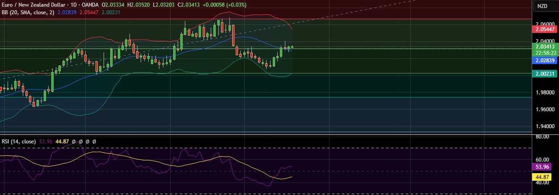Click the change value +0.00058 (+0.03%)
Viewport: 559px width, 195px height.
[x=224, y=4]
